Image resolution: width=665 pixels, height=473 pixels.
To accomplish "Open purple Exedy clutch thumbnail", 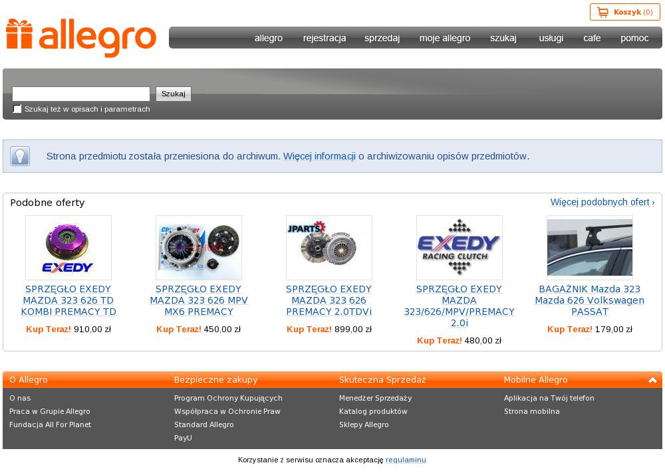I will pos(68,248).
